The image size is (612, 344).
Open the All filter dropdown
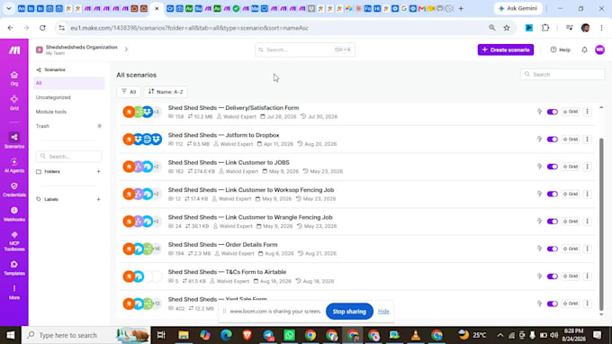129,92
